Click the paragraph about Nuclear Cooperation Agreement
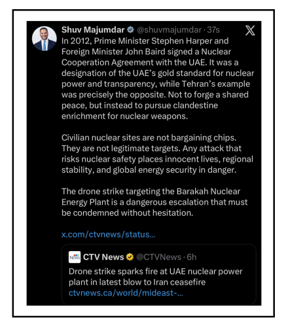Viewport: 288px width, 327px height. [158, 78]
